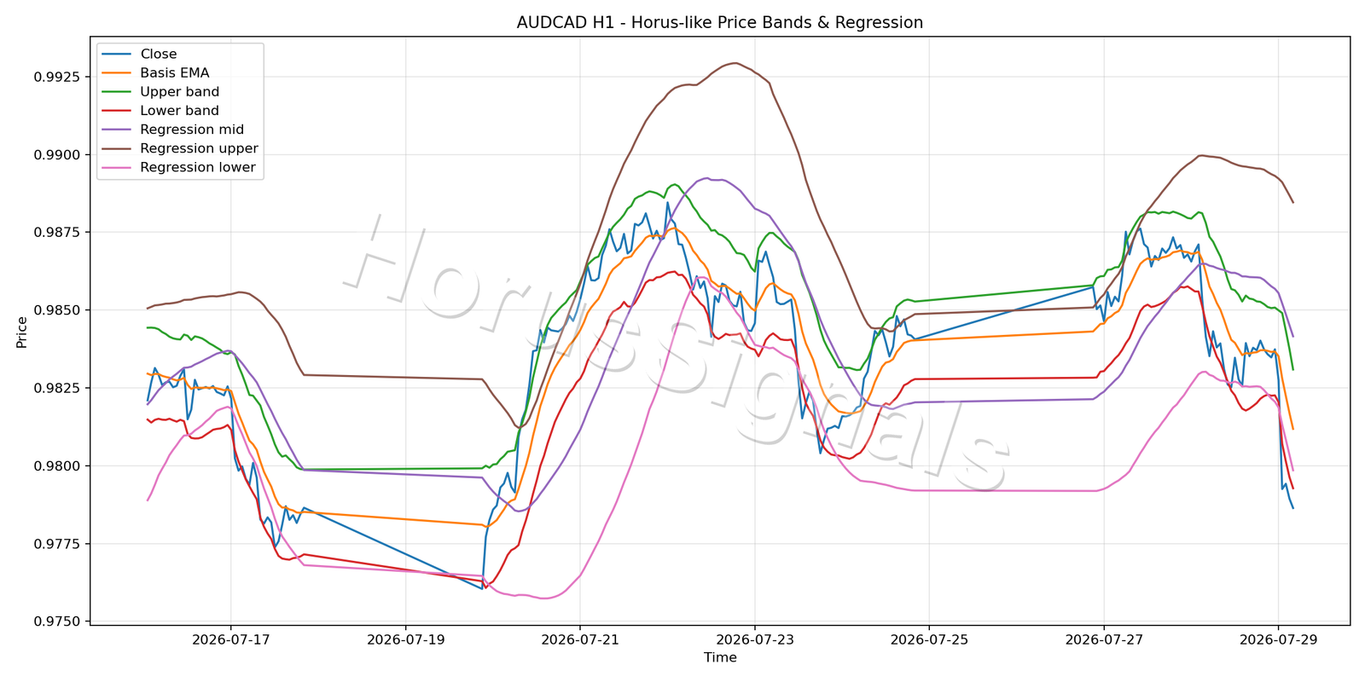Image resolution: width=1365 pixels, height=682 pixels.
Task: Click the 'Regression lower' legend label
Action: click(x=198, y=167)
